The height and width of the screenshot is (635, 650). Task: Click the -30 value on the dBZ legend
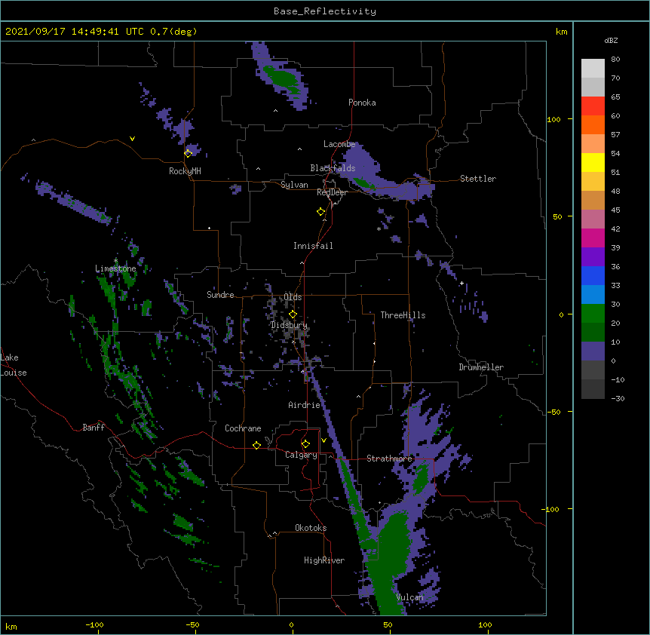coord(618,398)
